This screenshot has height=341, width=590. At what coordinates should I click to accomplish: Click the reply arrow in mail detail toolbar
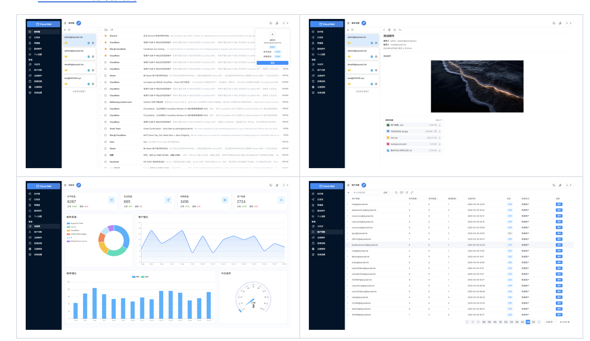[400, 30]
